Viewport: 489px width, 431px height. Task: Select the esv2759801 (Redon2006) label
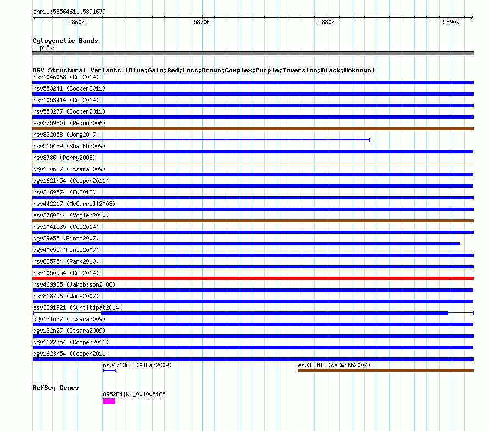69,123
